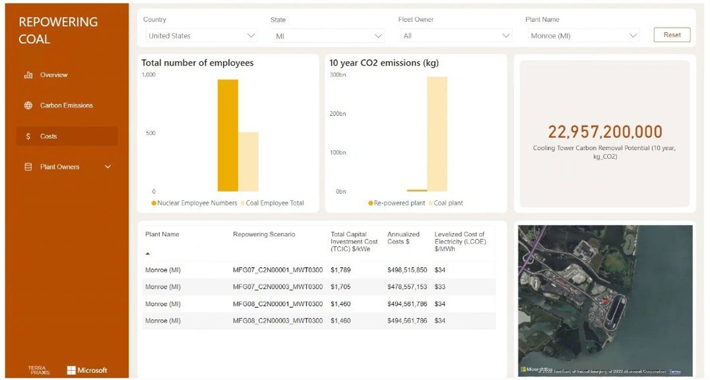
Task: Click the Plant Name sort arrow
Action: (148, 254)
